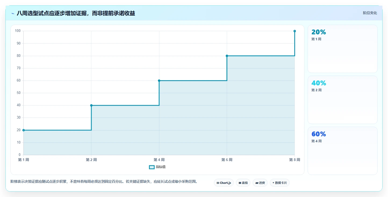Click the 40% value in the second card
Viewport: 388px width, 197px height.
[x=319, y=83]
